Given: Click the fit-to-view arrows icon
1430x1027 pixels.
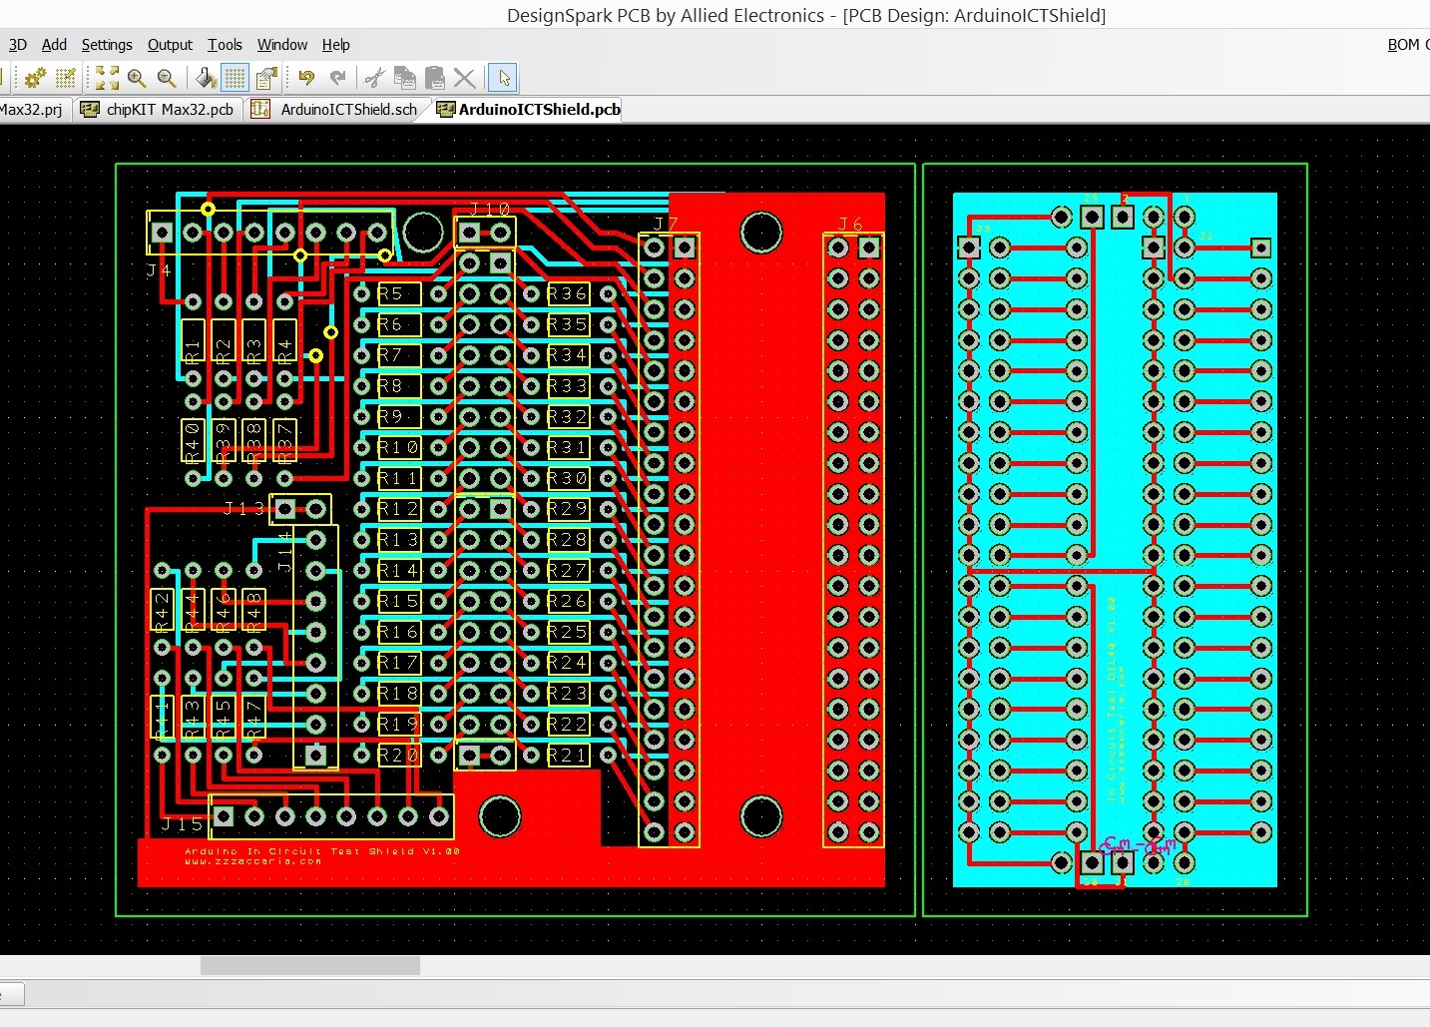Looking at the screenshot, I should [x=106, y=78].
